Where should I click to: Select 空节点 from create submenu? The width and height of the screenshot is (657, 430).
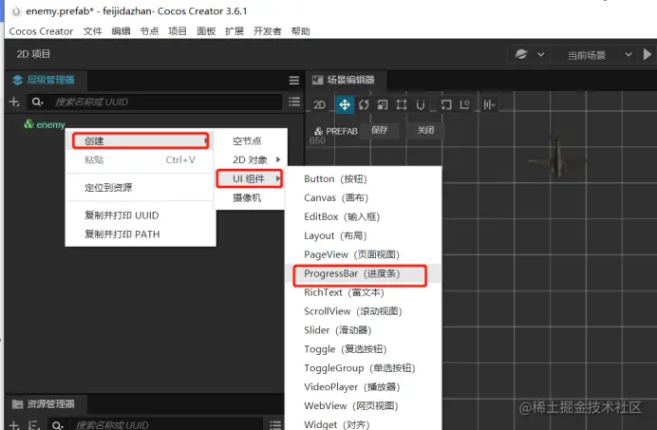(251, 141)
